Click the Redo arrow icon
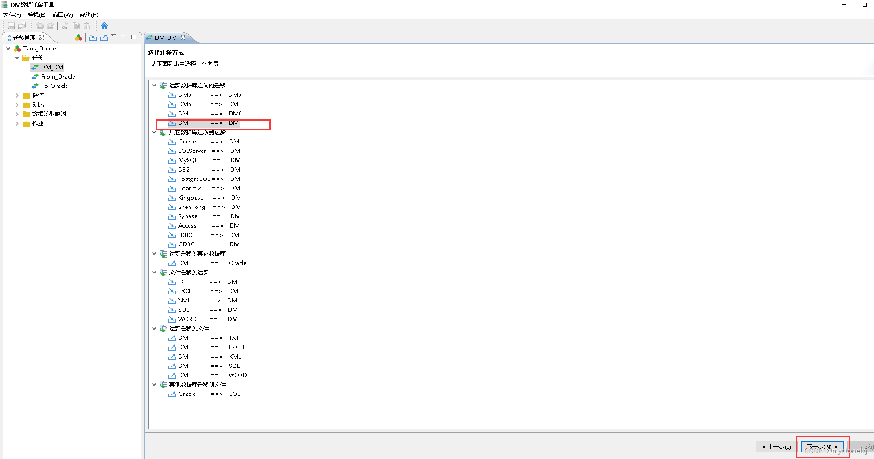 pos(51,26)
